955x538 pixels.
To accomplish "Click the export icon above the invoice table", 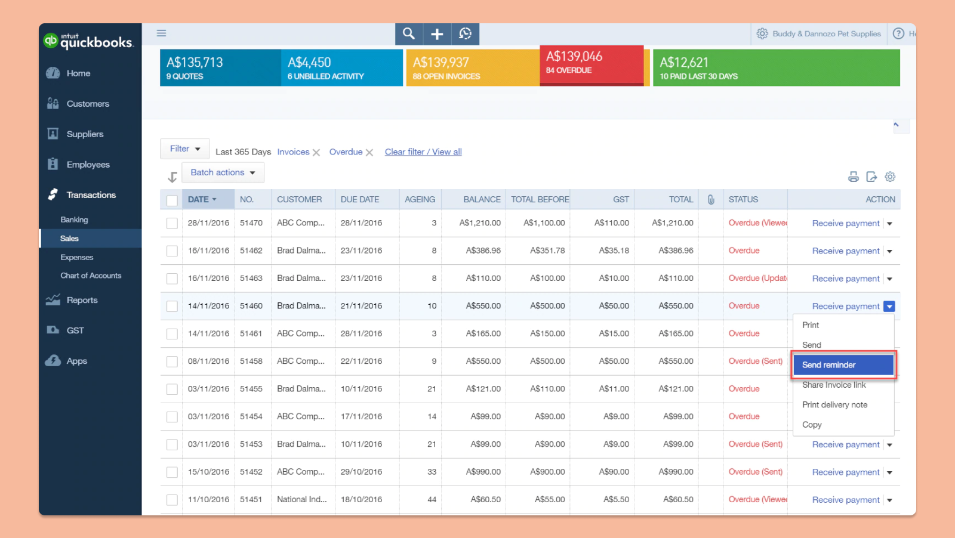I will (872, 177).
